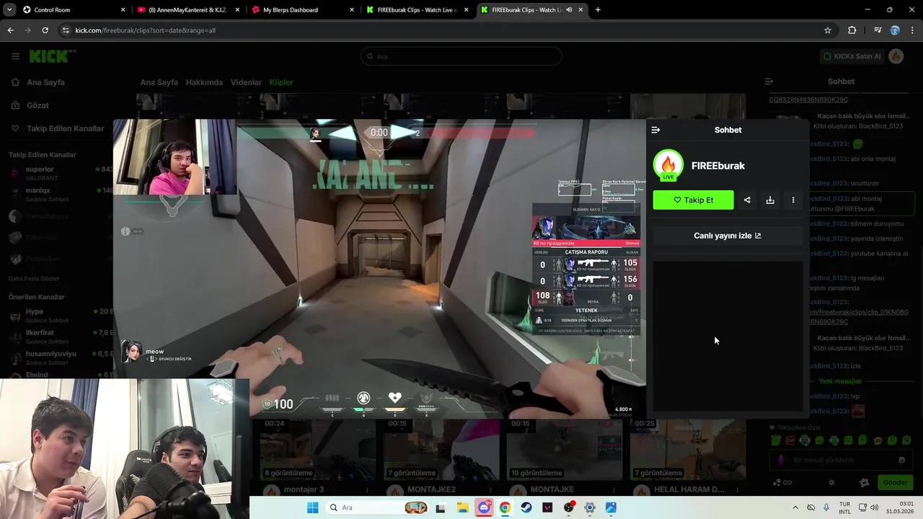Select the Klipler tab
The width and height of the screenshot is (923, 519).
pos(281,82)
